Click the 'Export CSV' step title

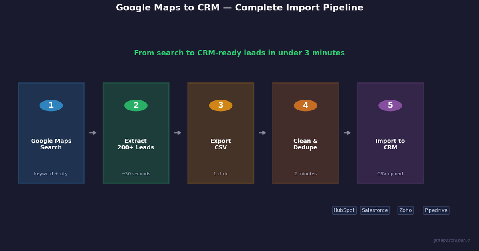pos(221,144)
